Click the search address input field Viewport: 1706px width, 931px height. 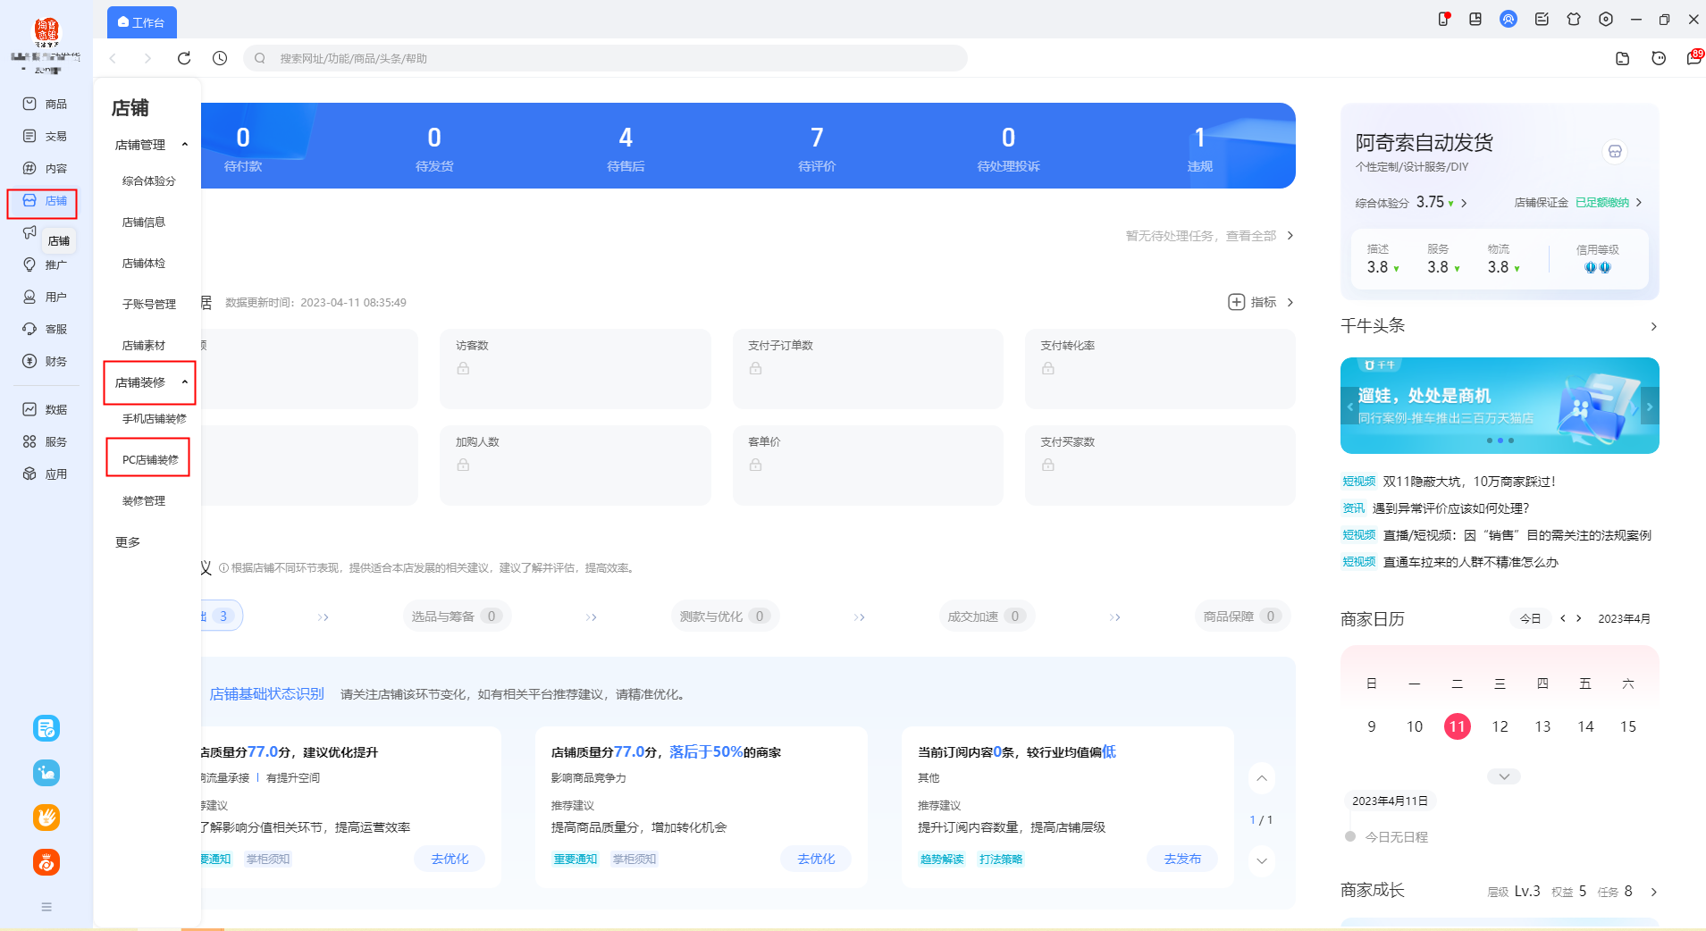click(605, 58)
